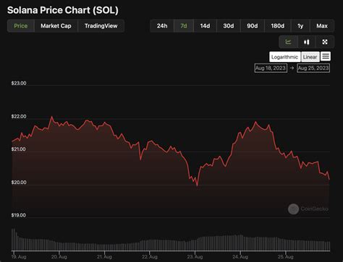This screenshot has height=262, width=343.
Task: Click the $19.00 axis label
Action: pos(19,215)
